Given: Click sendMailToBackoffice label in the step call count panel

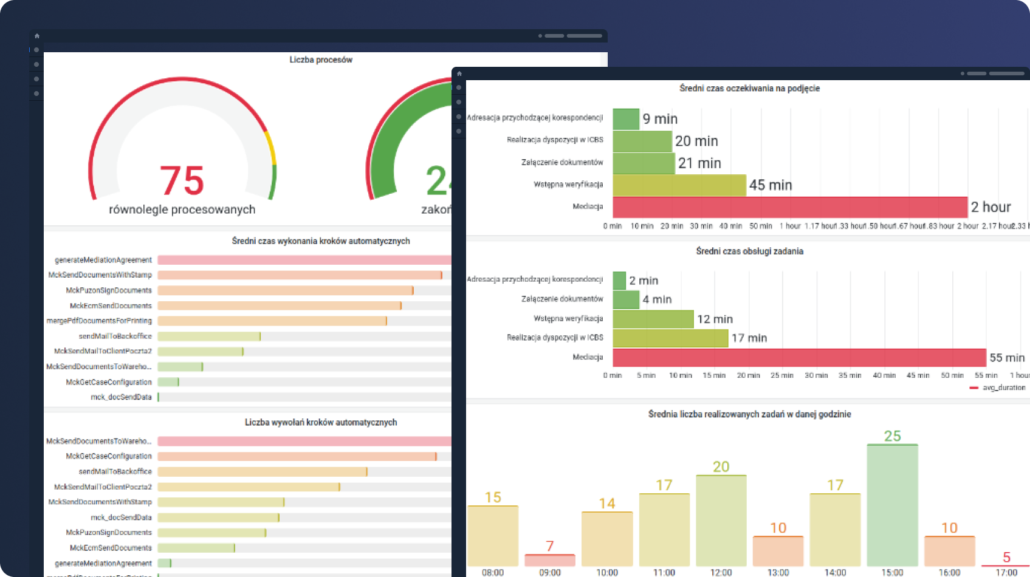Looking at the screenshot, I should pos(115,471).
